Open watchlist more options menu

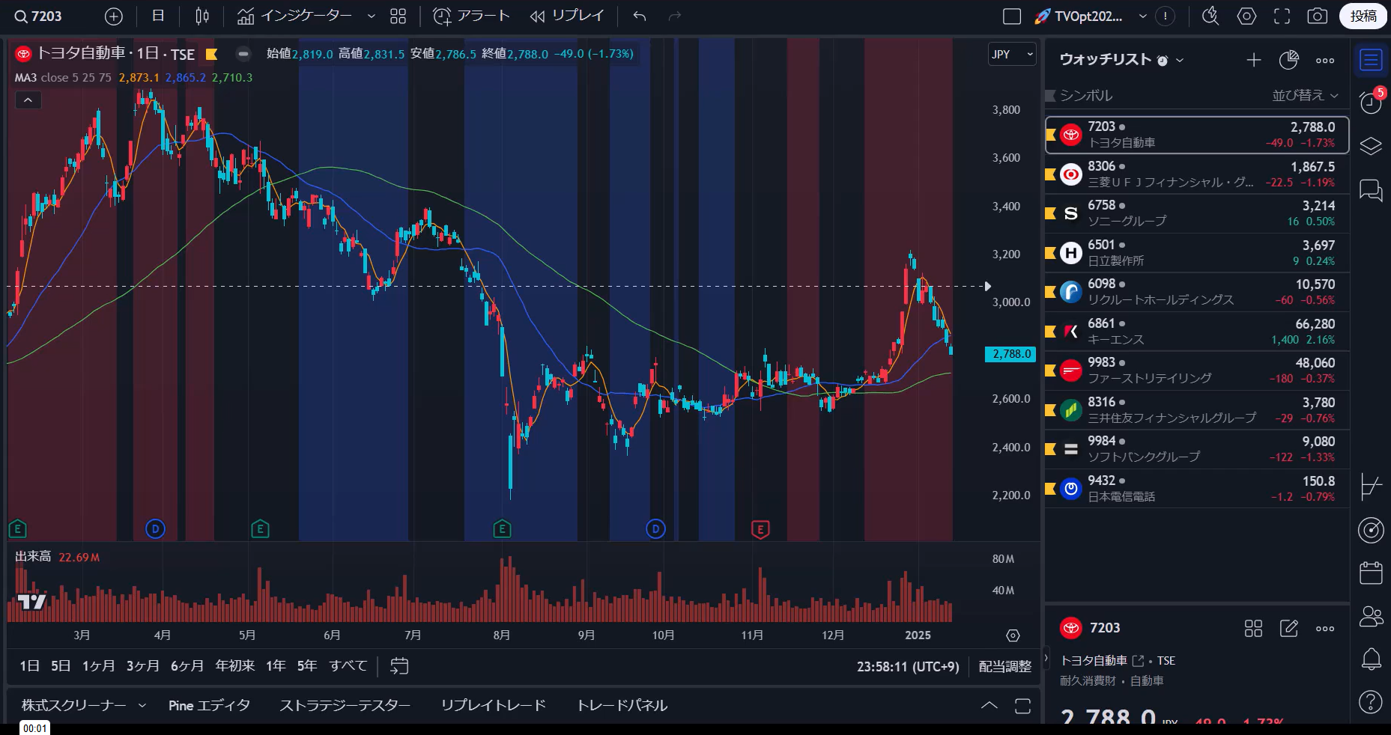tap(1325, 60)
